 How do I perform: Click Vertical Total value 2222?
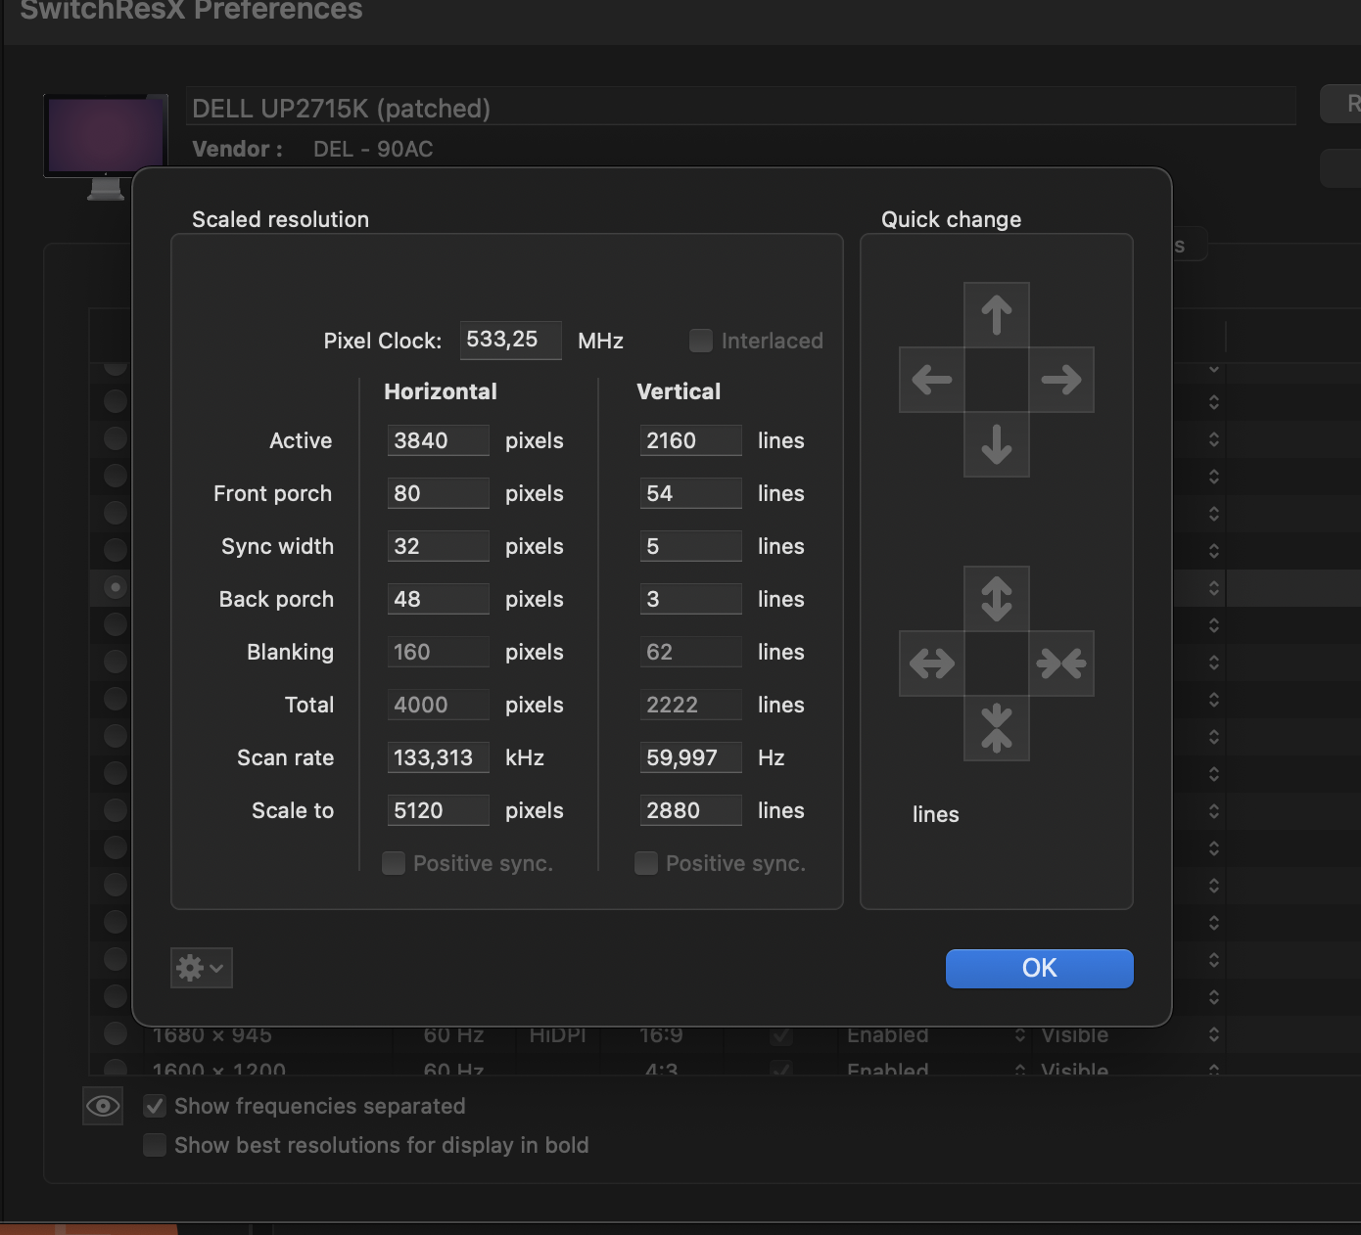tap(691, 705)
